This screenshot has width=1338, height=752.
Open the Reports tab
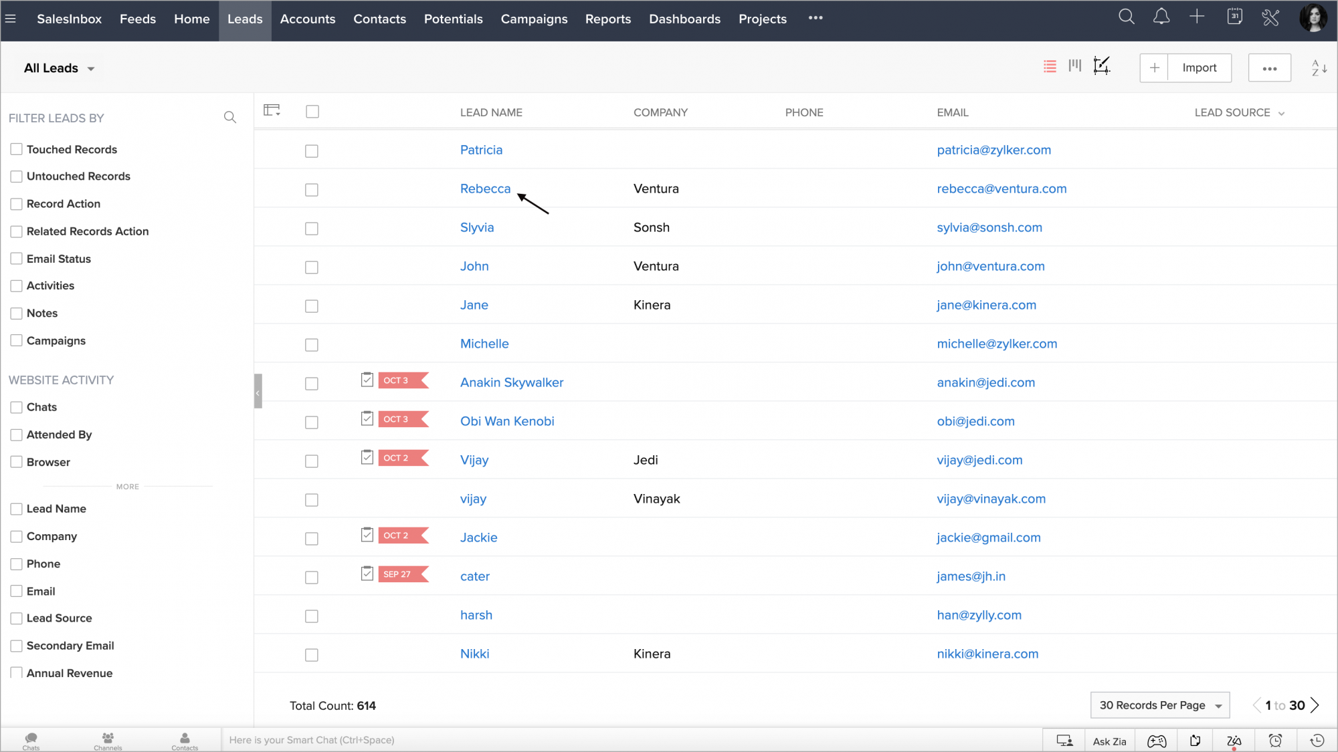pyautogui.click(x=607, y=19)
